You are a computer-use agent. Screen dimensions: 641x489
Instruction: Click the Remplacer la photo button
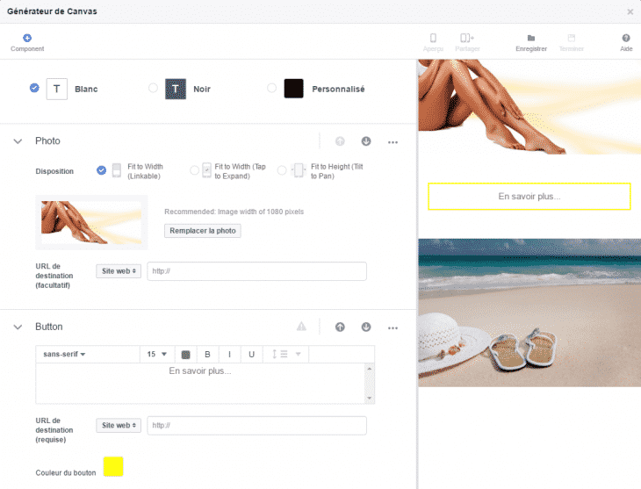203,230
